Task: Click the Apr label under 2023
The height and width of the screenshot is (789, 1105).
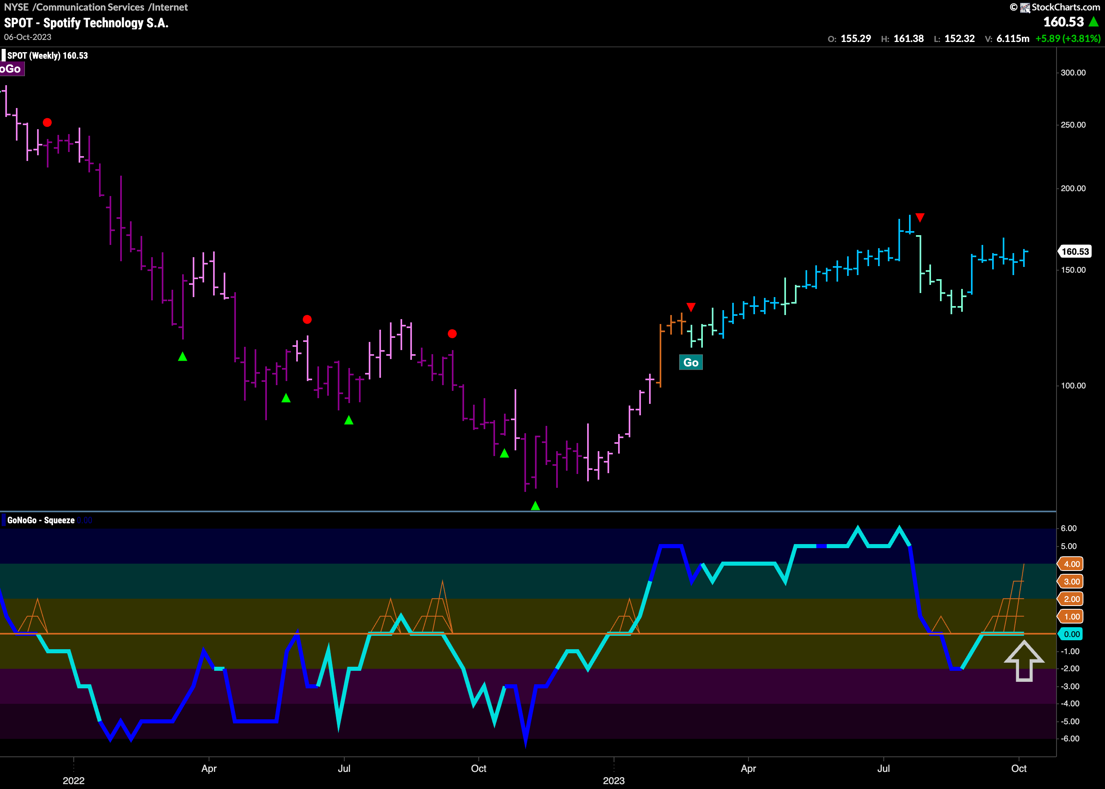Action: pos(748,769)
